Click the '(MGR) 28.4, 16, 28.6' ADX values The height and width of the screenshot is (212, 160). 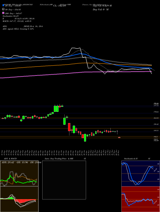(x=33, y=26)
